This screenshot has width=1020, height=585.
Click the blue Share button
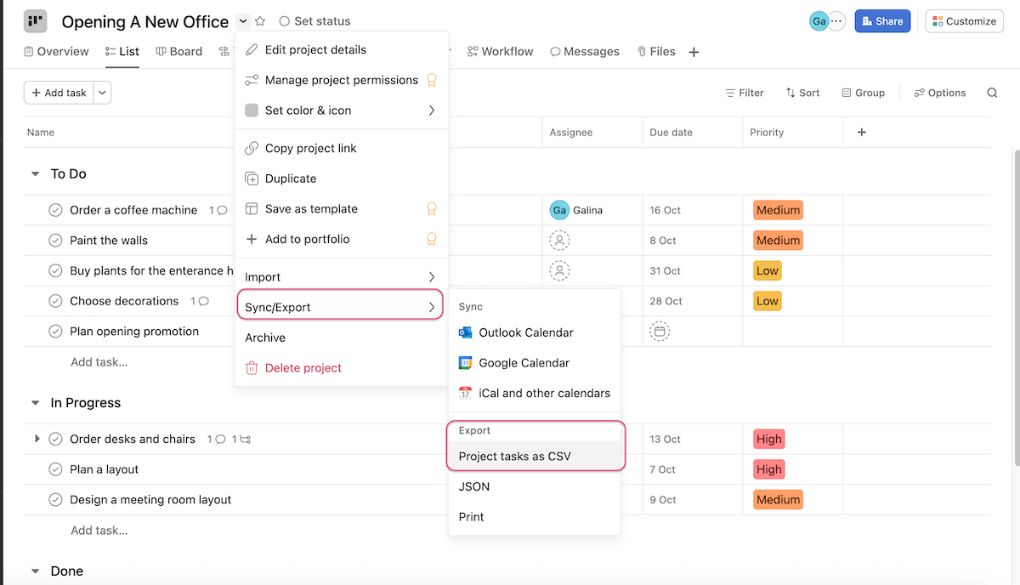[x=882, y=20]
